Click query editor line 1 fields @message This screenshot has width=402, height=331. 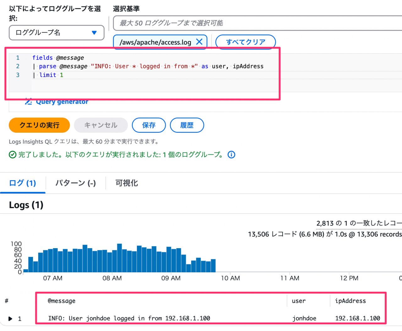point(58,58)
